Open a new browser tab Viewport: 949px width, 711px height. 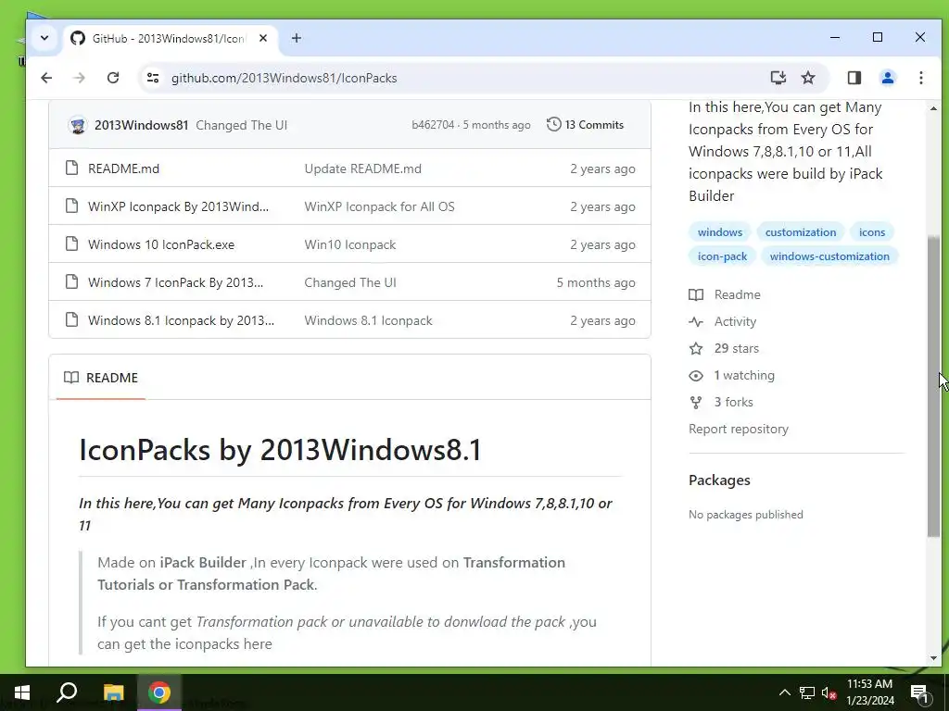click(x=296, y=38)
